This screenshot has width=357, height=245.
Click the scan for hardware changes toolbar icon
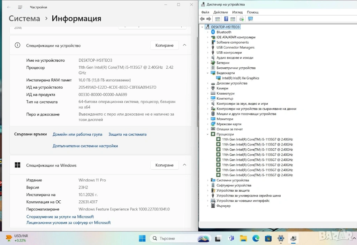250,19
